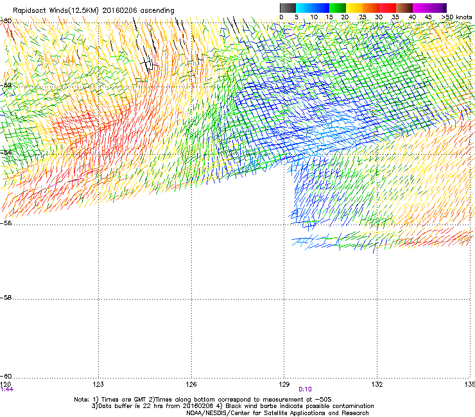This screenshot has width=475, height=417.
Task: Click the latitude label '-58'
Action: pyautogui.click(x=6, y=298)
